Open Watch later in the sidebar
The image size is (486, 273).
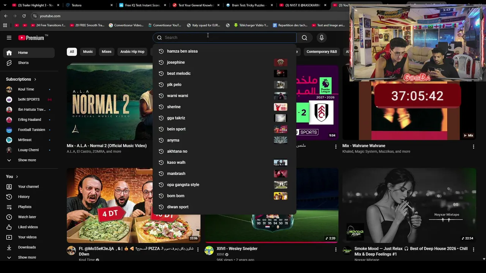[28, 217]
